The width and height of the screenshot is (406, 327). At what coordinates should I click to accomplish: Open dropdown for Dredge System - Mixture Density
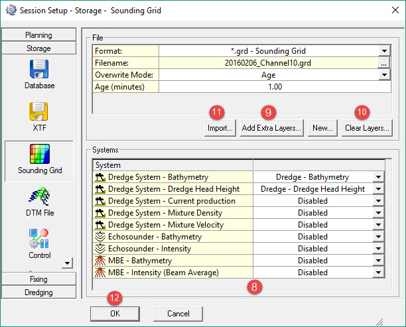377,213
